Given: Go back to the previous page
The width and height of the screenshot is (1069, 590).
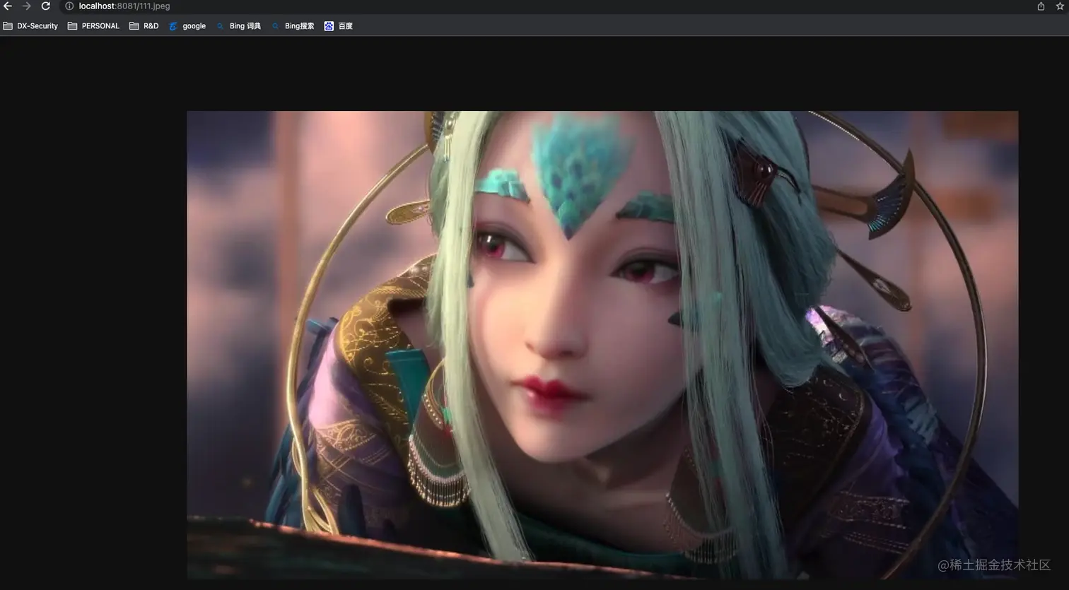Looking at the screenshot, I should [8, 6].
